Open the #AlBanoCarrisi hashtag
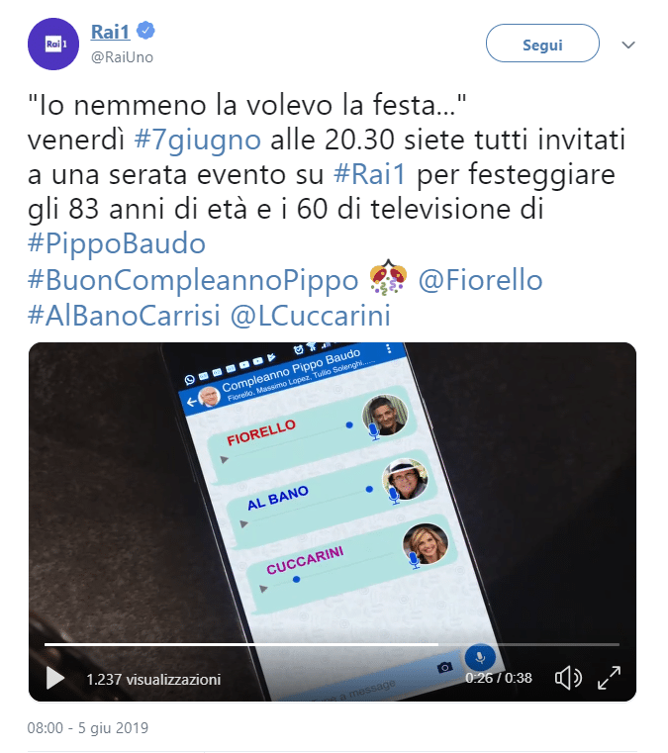This screenshot has height=753, width=668. (x=124, y=316)
